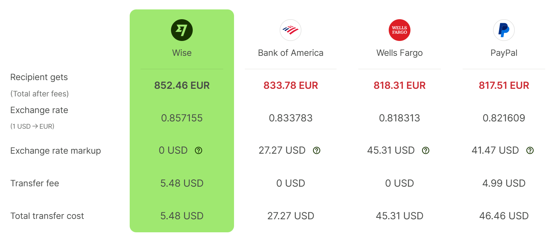Select the Bank of America name label

click(291, 53)
